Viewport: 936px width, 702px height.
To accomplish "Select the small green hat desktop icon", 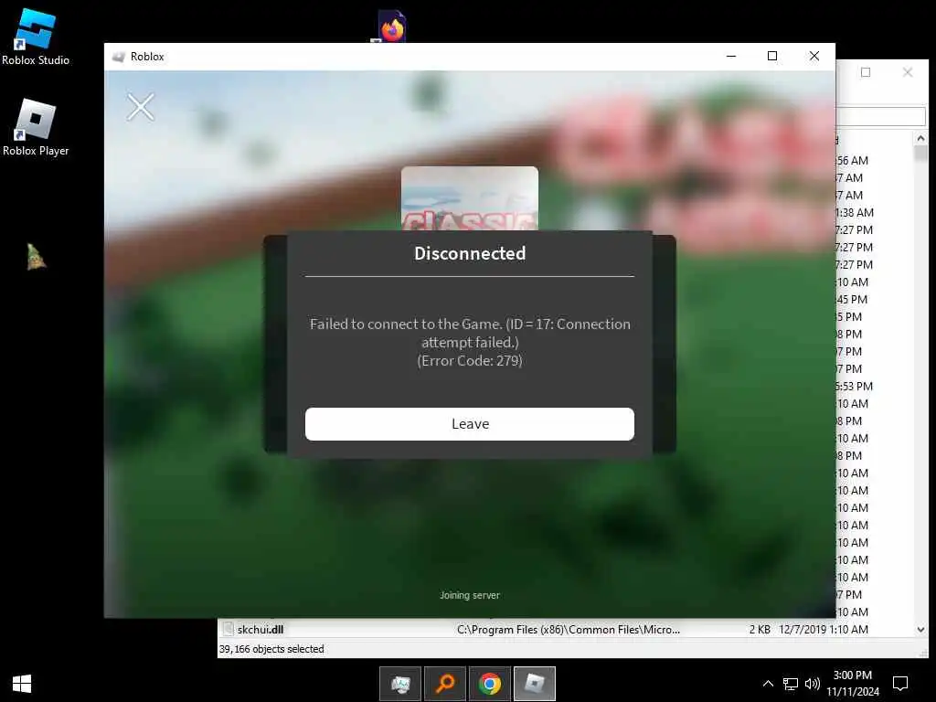I will (36, 257).
